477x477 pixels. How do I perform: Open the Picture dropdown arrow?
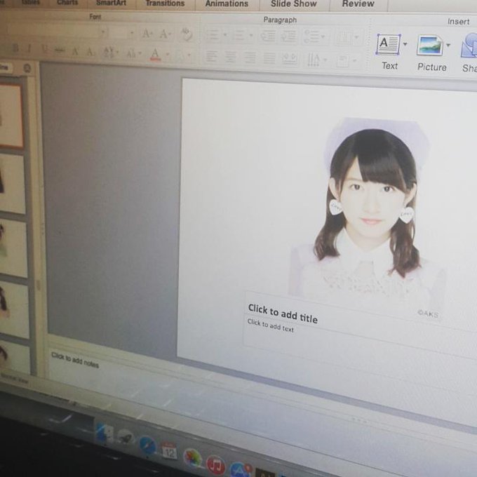(x=448, y=46)
